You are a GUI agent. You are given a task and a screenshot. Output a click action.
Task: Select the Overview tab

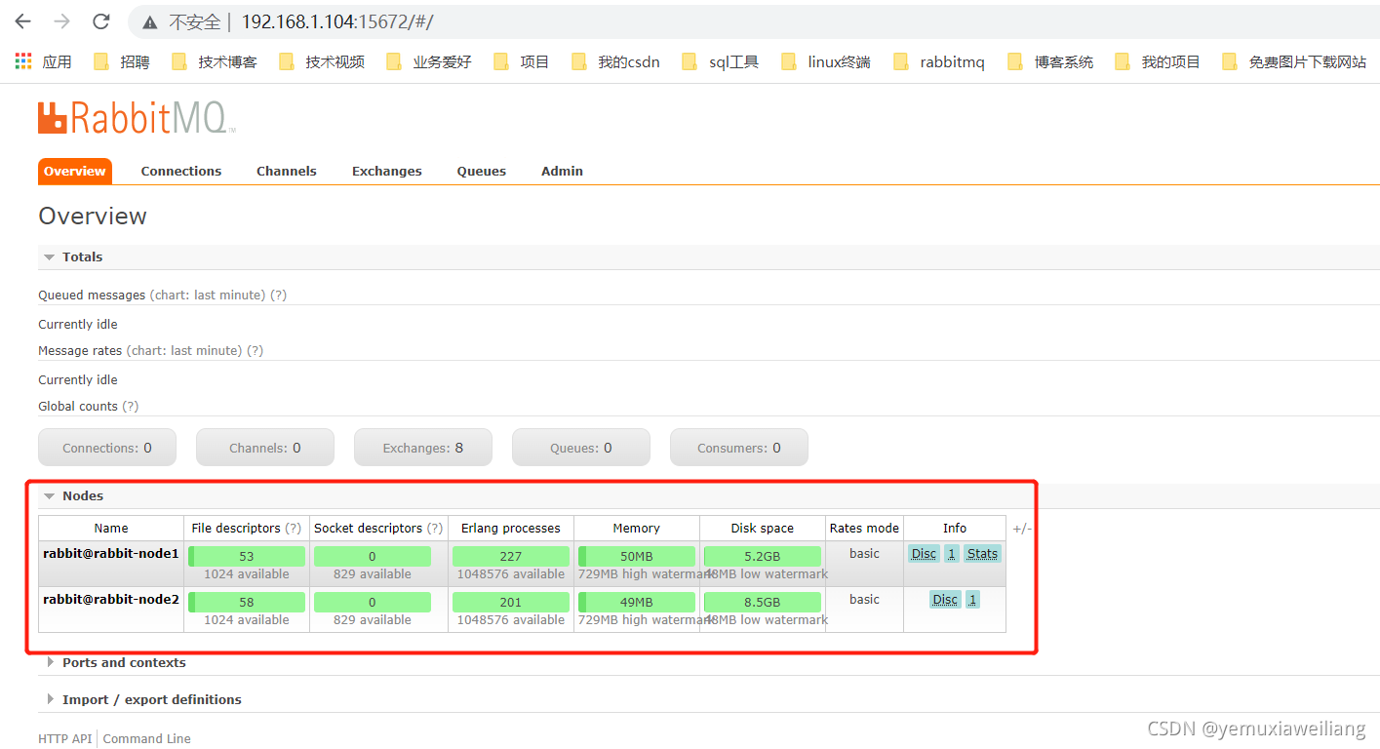[x=75, y=171]
